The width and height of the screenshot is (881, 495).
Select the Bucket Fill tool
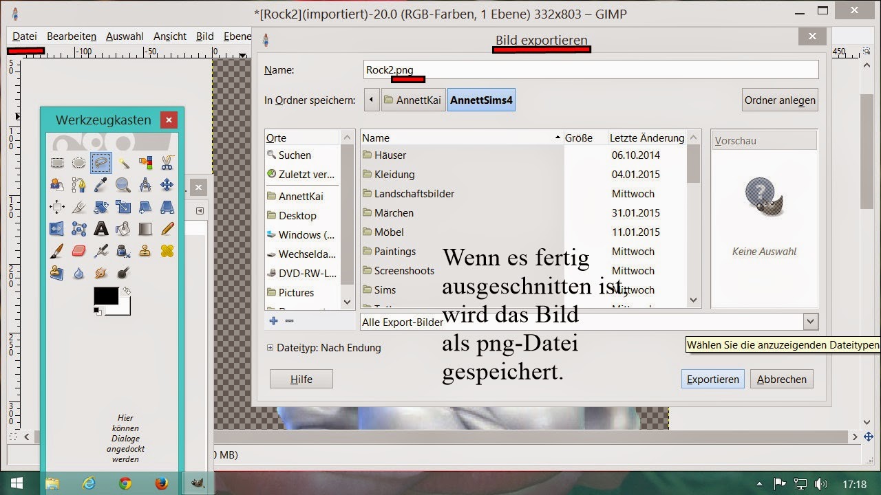tap(123, 229)
